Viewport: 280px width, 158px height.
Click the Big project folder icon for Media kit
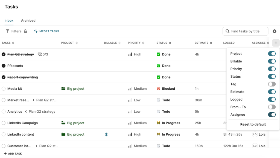63,89
